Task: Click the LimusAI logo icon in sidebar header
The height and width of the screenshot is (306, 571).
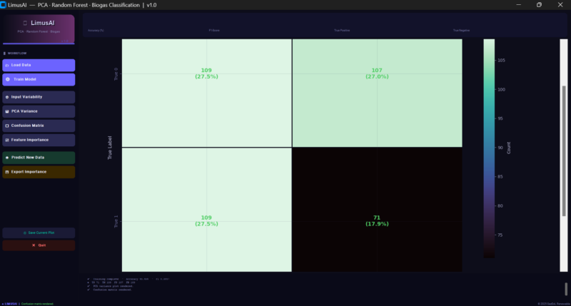Action: (x=25, y=23)
